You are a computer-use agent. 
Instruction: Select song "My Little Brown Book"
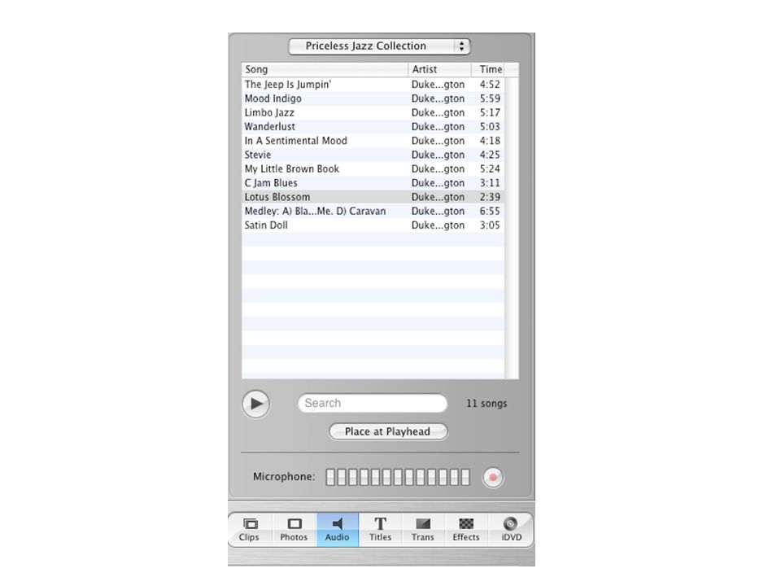pos(373,169)
